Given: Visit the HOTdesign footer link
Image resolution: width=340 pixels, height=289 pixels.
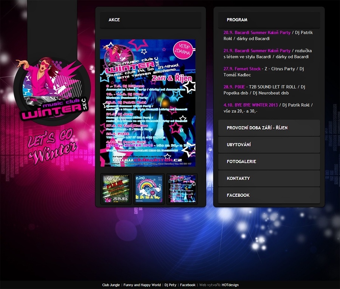Looking at the screenshot, I should click(x=230, y=285).
